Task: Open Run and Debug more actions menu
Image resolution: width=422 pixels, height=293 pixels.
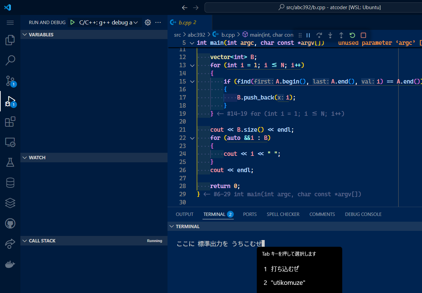Action: tap(158, 22)
